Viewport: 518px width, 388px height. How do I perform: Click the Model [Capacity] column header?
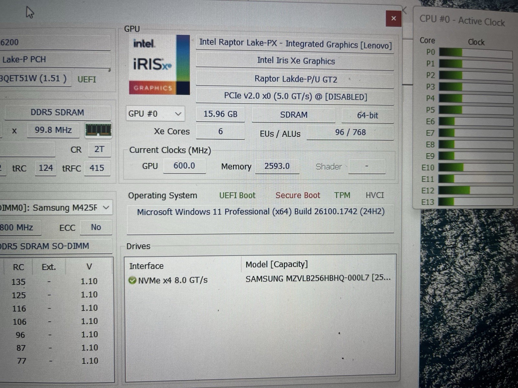[x=276, y=264]
